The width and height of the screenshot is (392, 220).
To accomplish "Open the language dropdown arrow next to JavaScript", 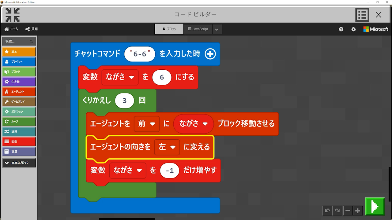I will click(217, 29).
